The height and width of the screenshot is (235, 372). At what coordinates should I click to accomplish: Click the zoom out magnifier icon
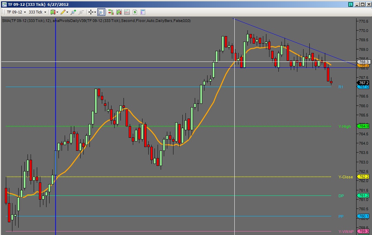81,12
